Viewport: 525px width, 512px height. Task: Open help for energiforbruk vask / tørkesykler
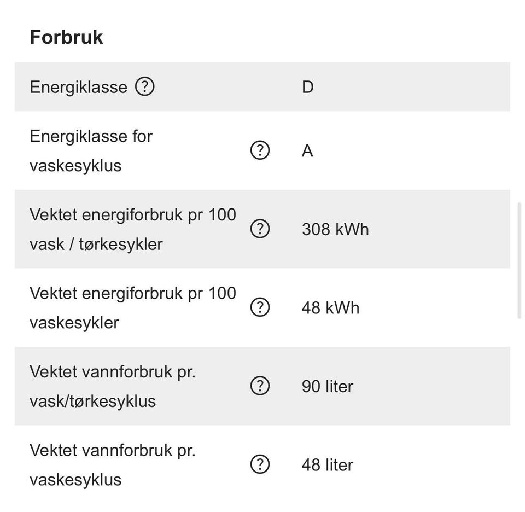(x=260, y=229)
